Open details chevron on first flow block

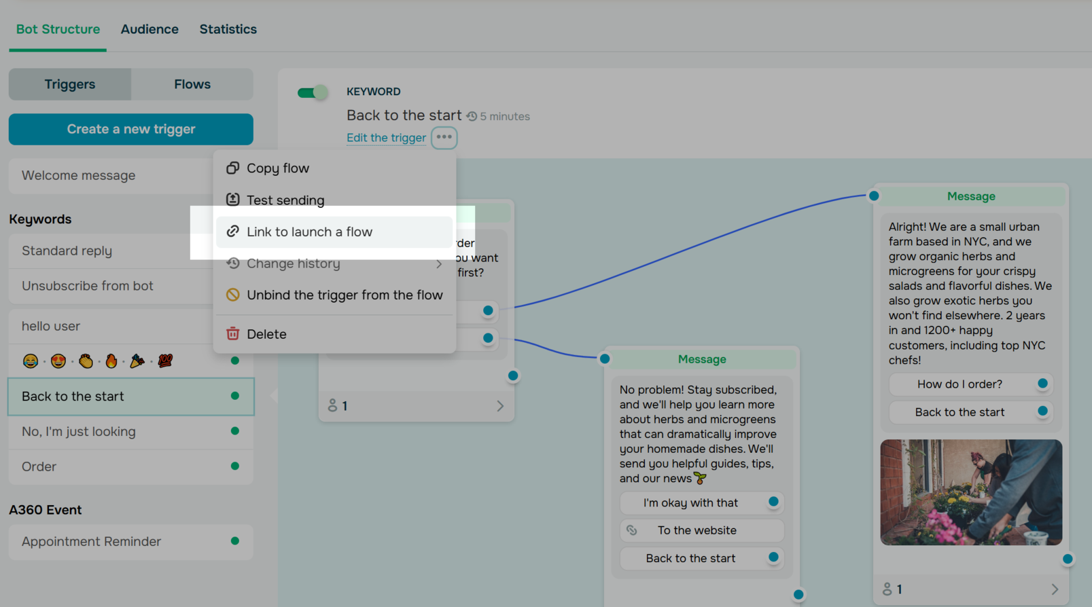(500, 406)
